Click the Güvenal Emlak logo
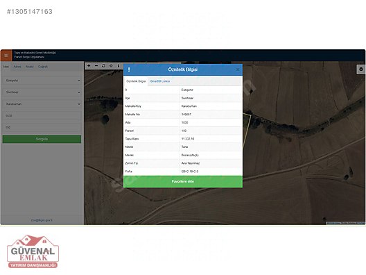Image resolution: width=366 pixels, height=275 pixels. pyautogui.click(x=33, y=251)
